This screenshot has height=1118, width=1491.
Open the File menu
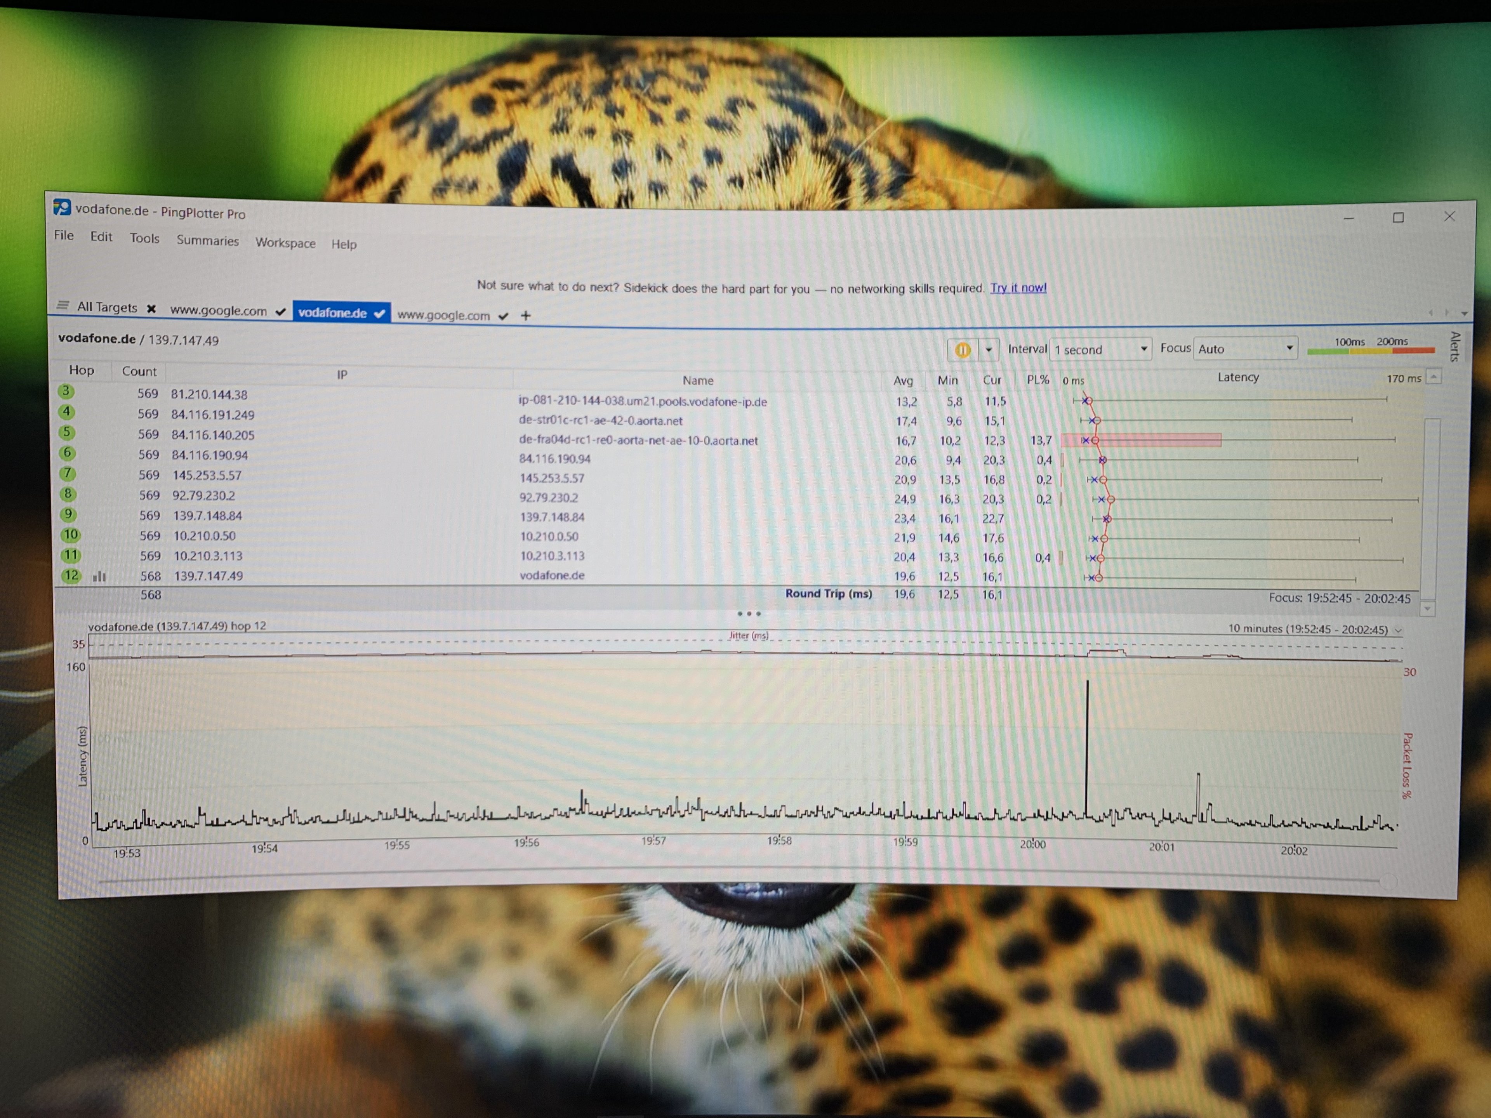pos(64,235)
